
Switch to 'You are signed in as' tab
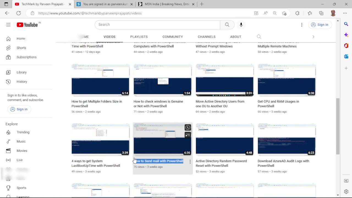click(105, 4)
